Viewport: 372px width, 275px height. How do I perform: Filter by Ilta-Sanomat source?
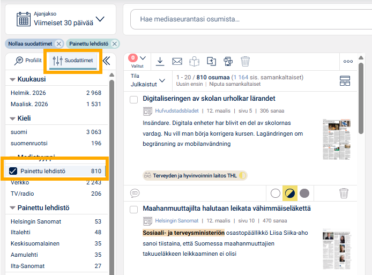56,266
